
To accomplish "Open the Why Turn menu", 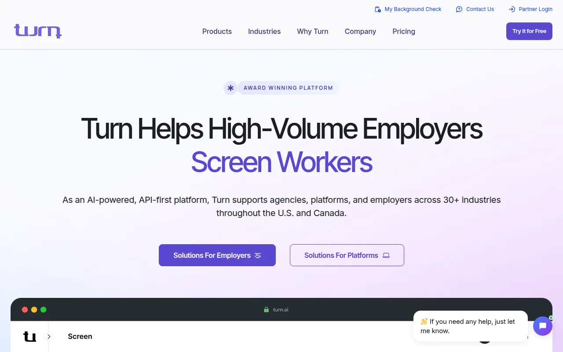I will (313, 31).
